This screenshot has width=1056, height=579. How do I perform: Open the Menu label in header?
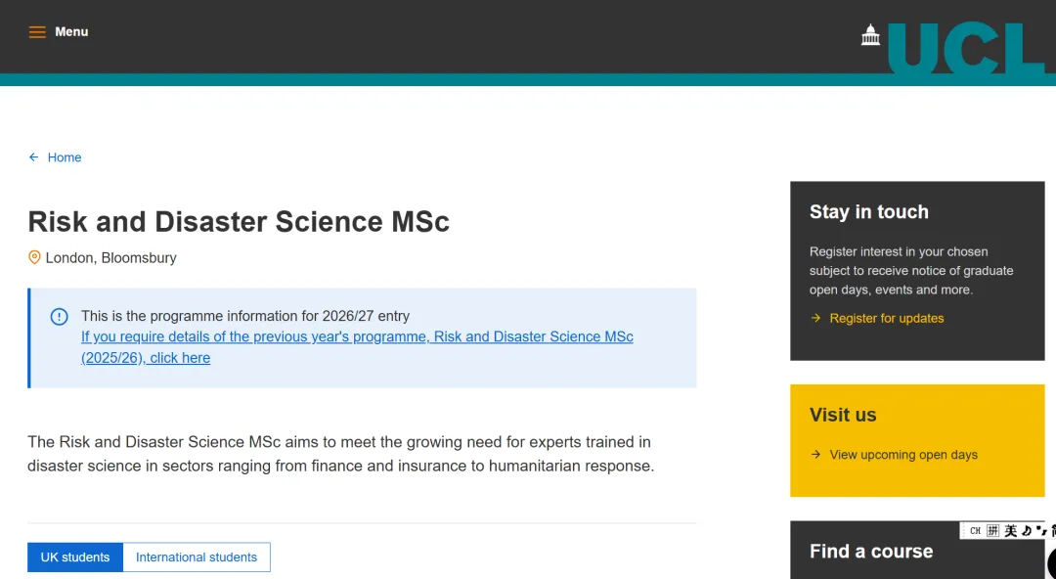pos(71,32)
